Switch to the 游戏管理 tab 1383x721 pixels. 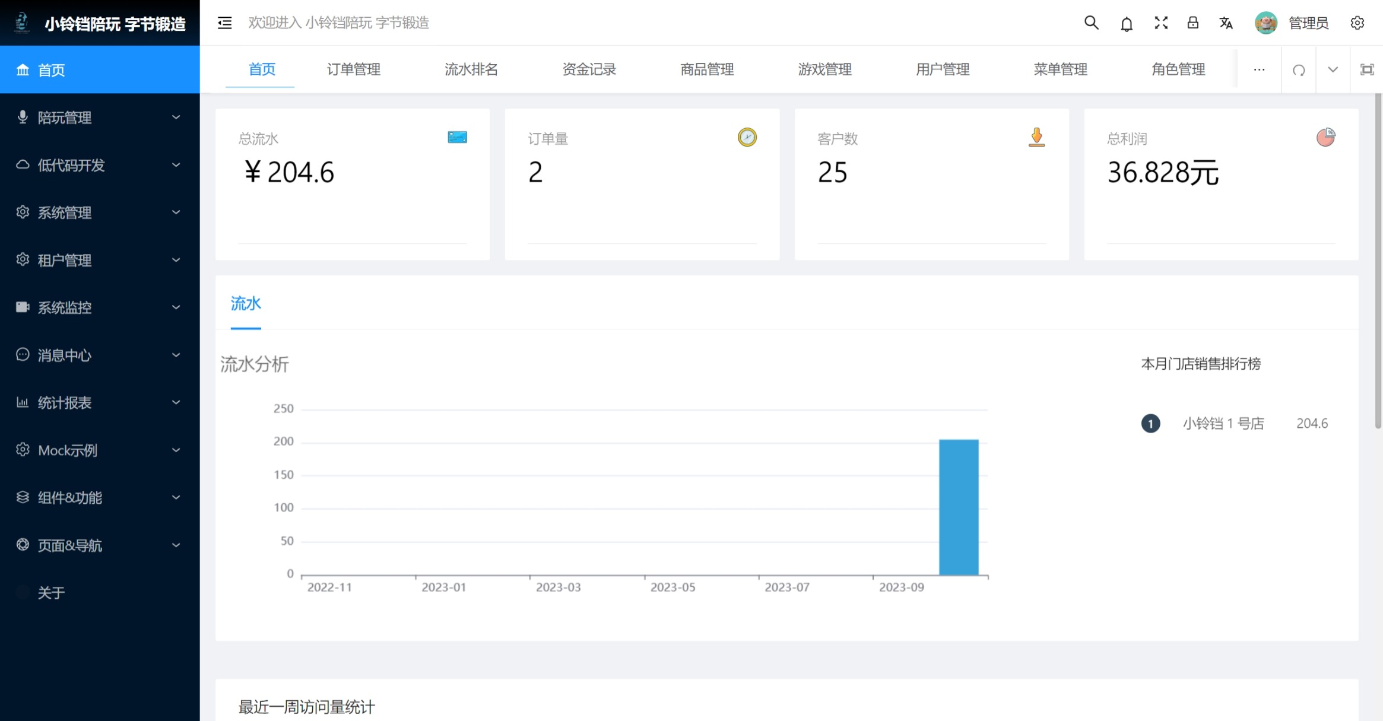(825, 69)
